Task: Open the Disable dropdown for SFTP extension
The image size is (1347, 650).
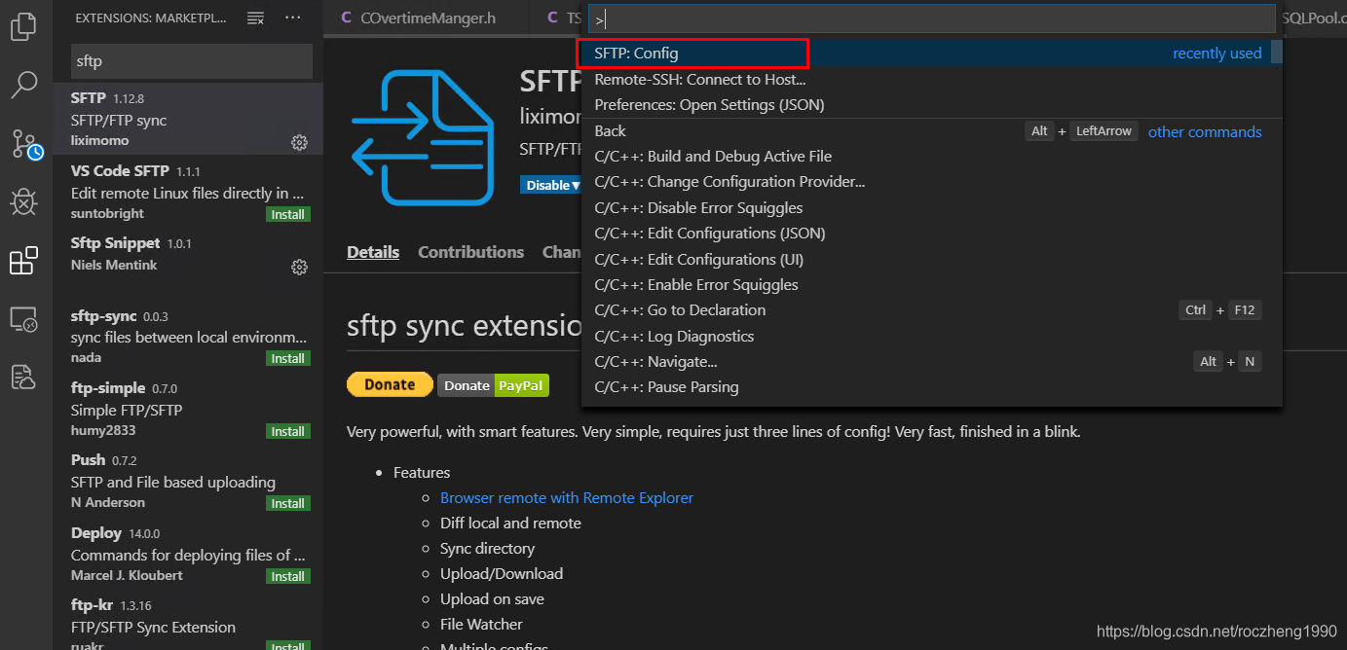Action: 553,185
